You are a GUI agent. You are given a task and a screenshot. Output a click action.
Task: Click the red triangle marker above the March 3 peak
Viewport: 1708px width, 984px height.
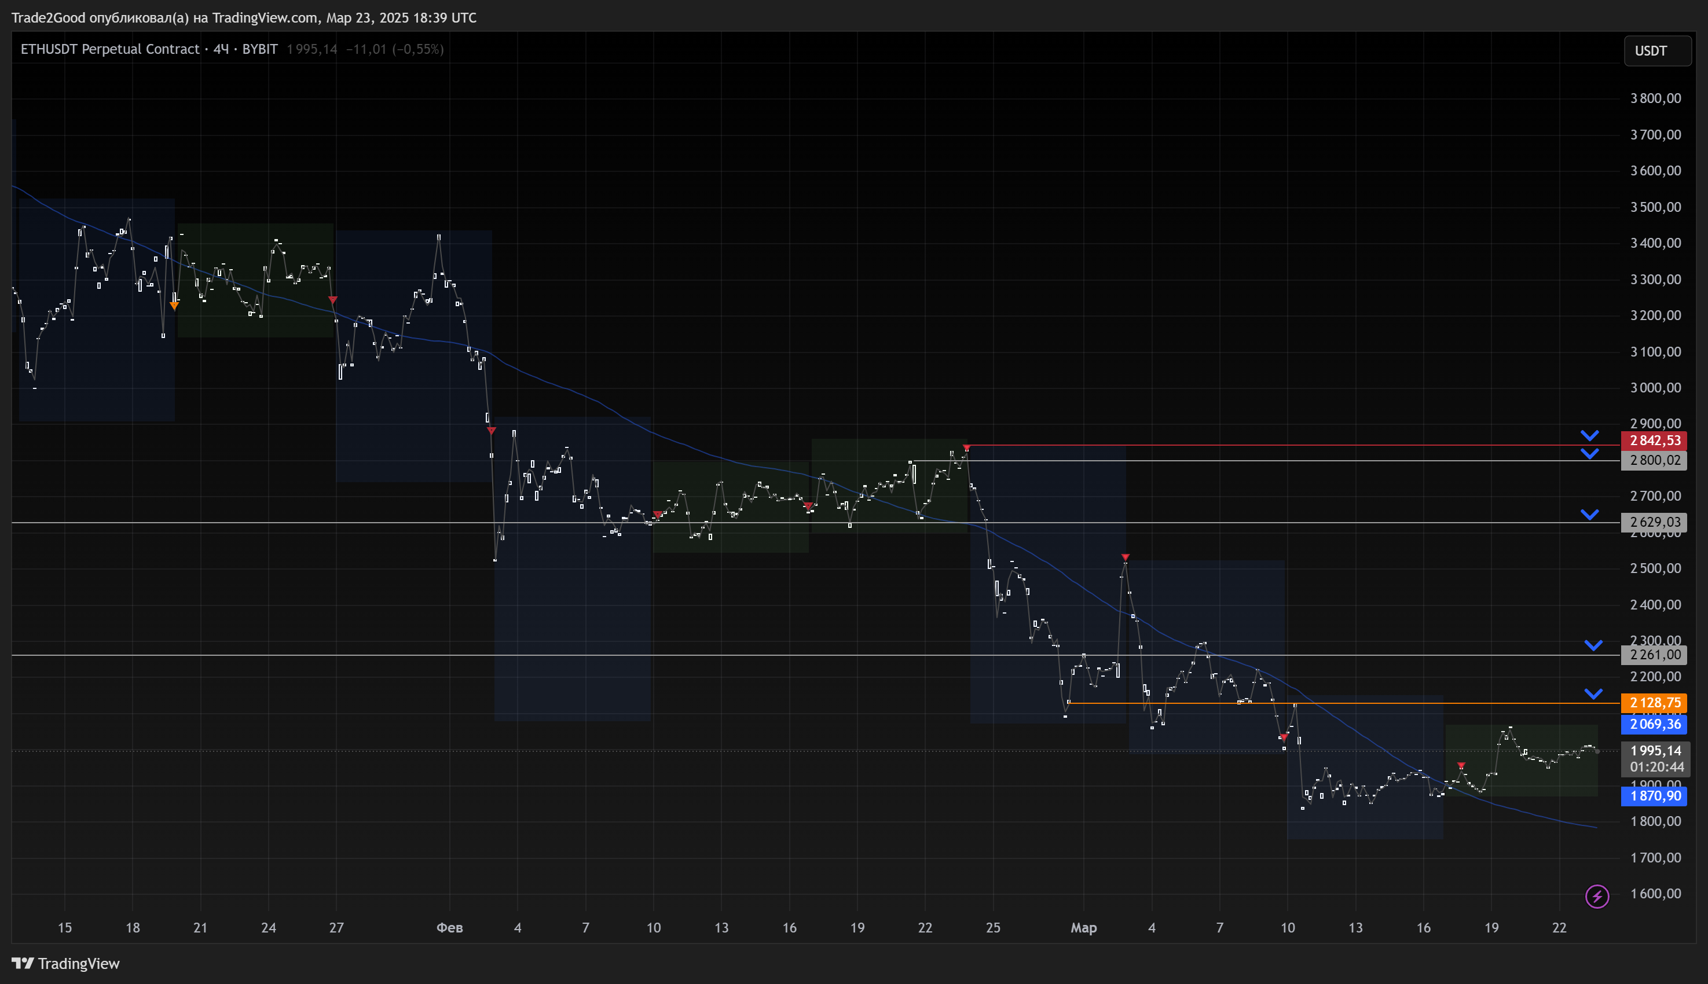coord(1125,557)
